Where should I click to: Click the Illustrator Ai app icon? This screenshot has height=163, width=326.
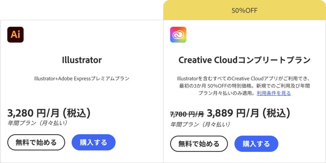15,35
